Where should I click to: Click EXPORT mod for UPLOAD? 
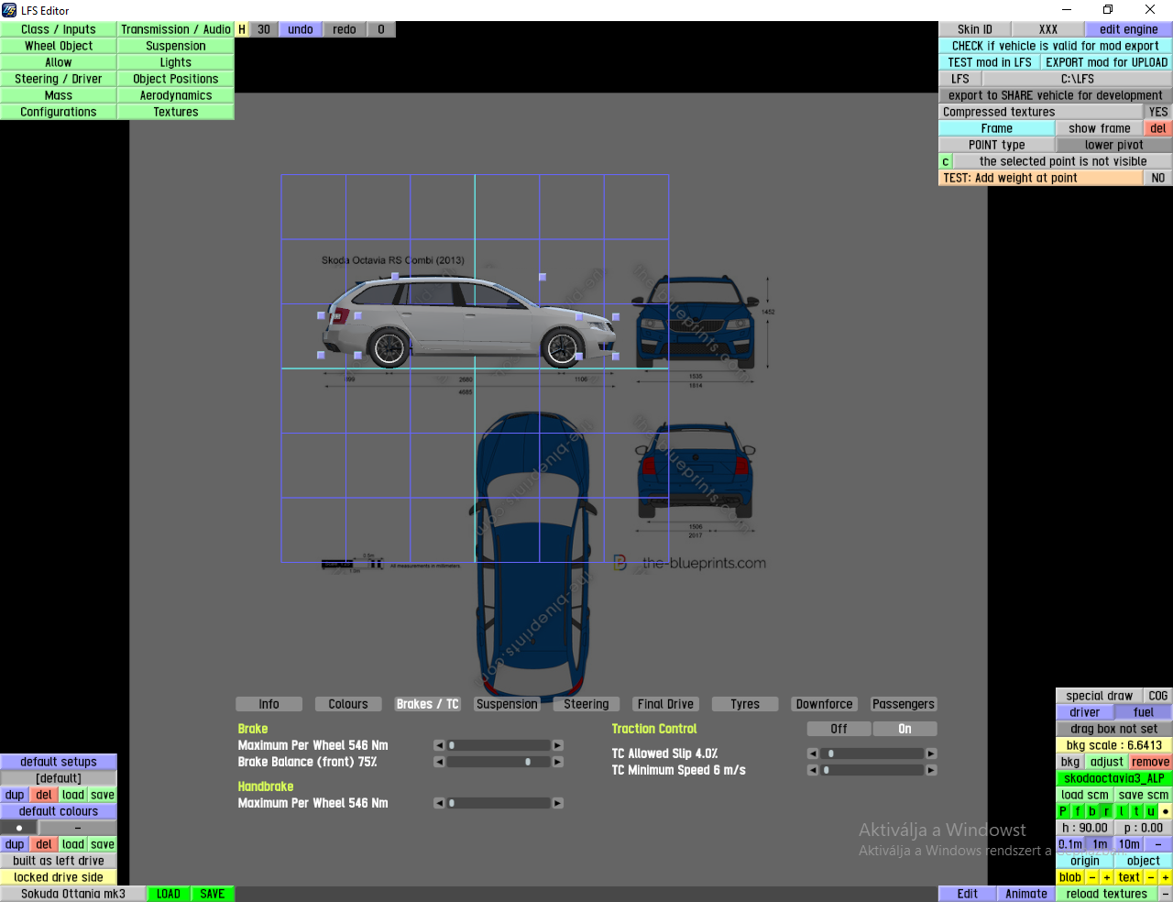[1107, 62]
